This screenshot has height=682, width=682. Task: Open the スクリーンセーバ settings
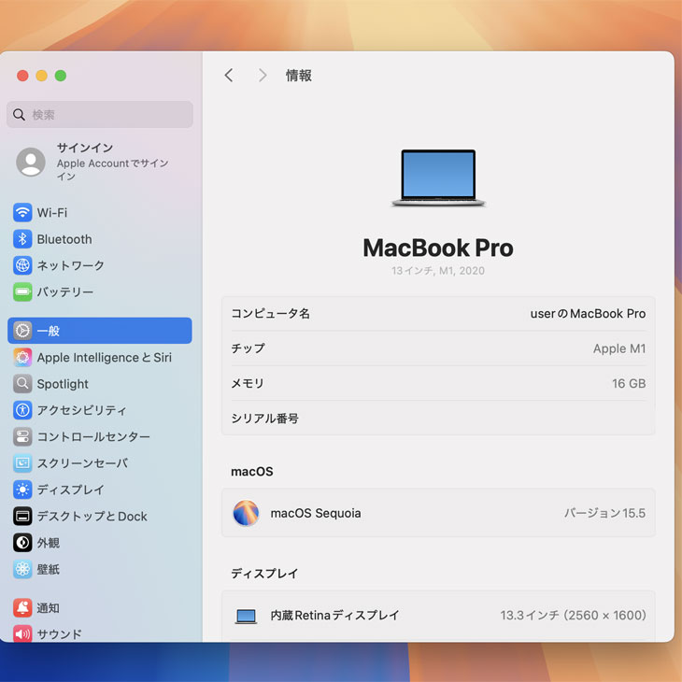click(x=82, y=463)
